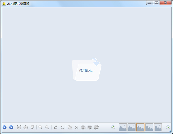The image size is (173, 134).
Task: Print the image with printer icon
Action: (x=83, y=127)
